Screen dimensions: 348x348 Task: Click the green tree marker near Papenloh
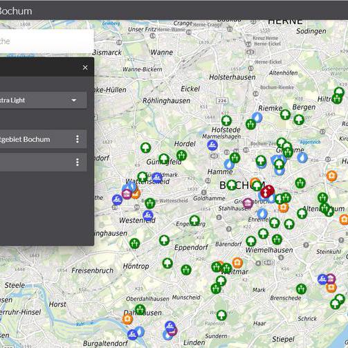221,315
